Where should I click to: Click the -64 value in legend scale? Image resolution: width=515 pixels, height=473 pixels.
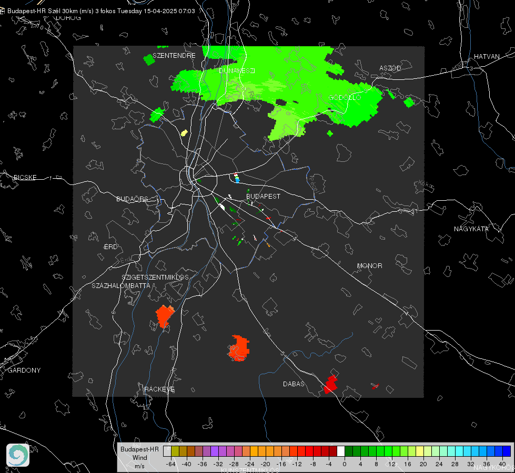pyautogui.click(x=171, y=464)
